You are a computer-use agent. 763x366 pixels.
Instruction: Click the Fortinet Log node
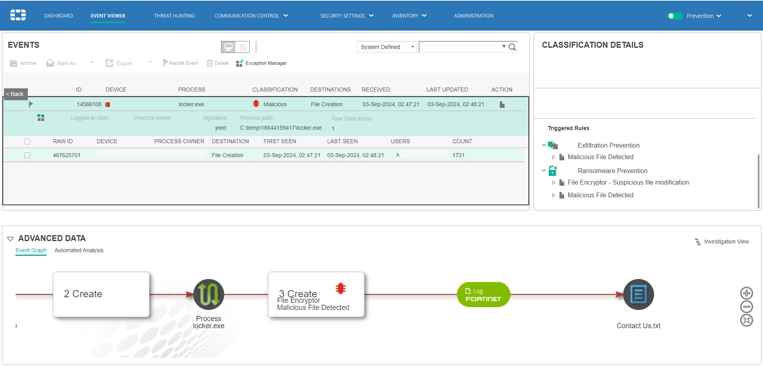pos(483,295)
